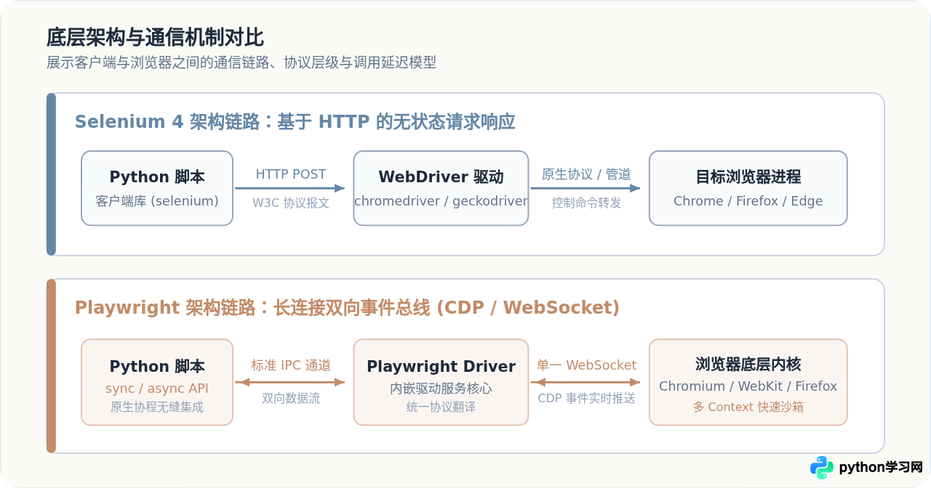Click chromedriver / geckodriver text

441,201
